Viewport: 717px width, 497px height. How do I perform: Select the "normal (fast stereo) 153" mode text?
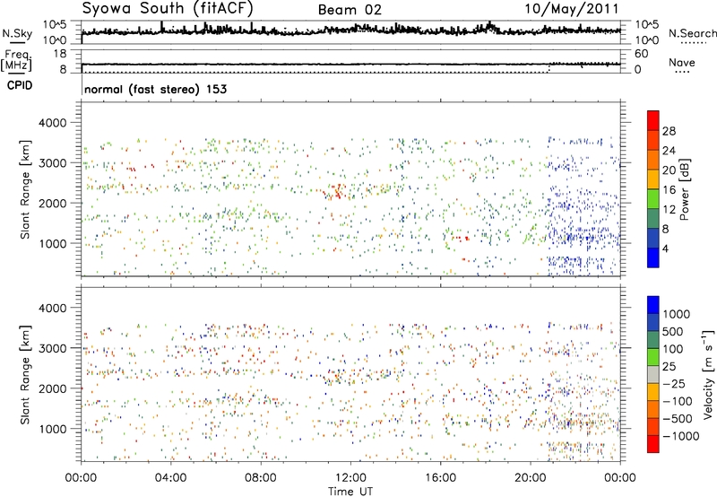(x=155, y=89)
